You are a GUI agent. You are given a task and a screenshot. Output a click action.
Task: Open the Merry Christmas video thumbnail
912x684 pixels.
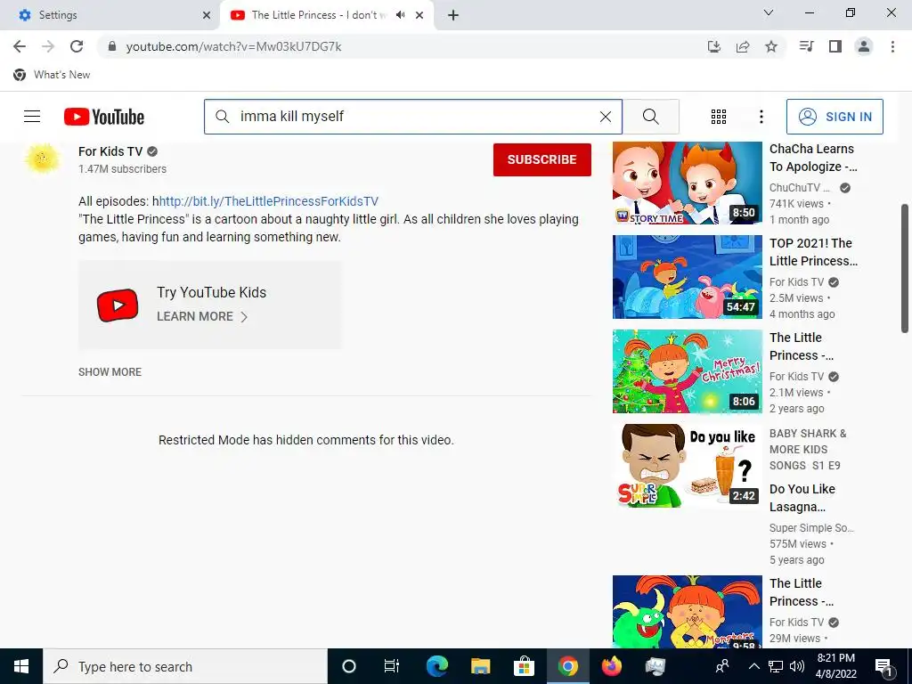tap(687, 371)
